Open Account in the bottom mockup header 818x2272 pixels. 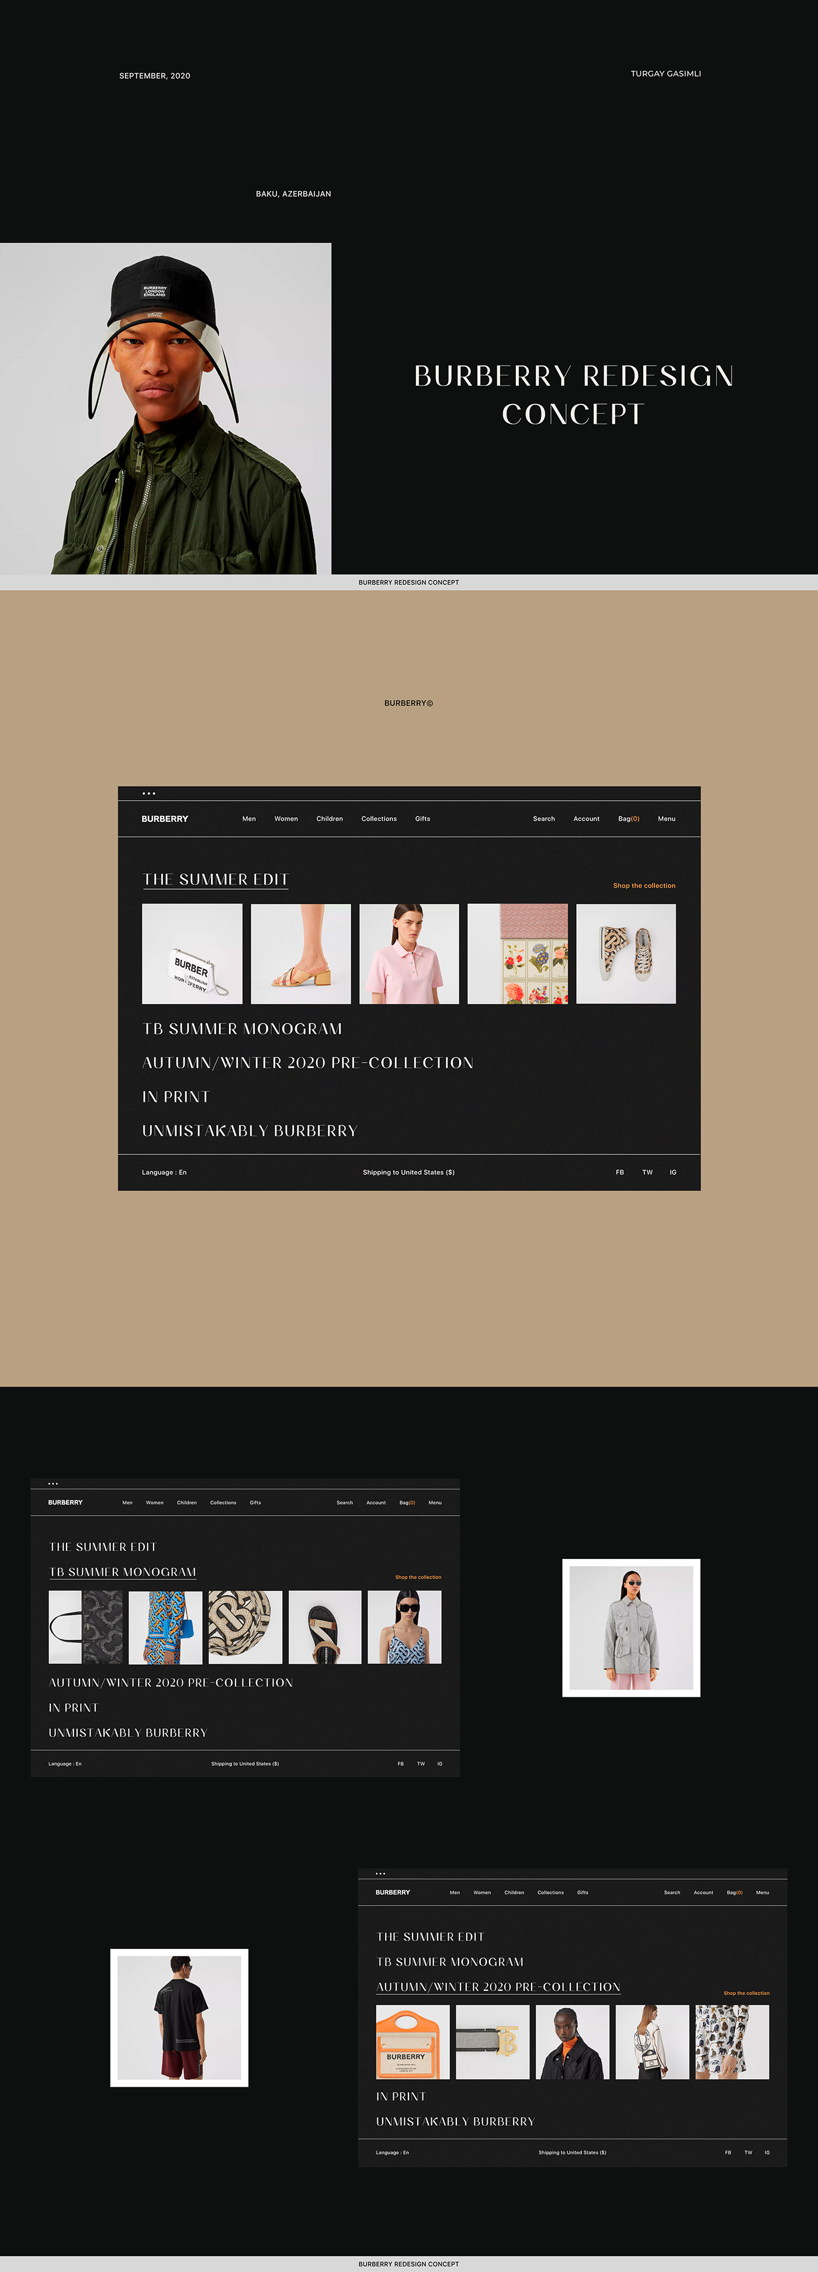click(703, 1892)
